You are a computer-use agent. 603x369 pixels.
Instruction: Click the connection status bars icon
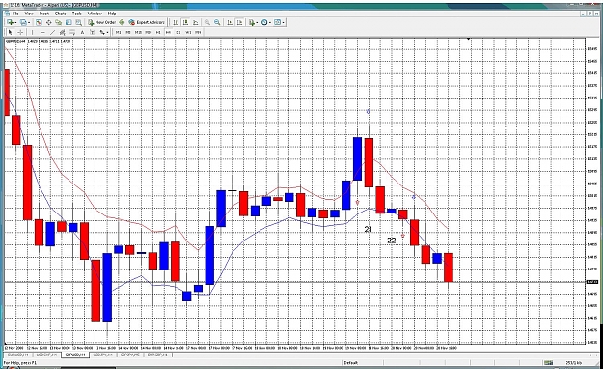pos(548,363)
